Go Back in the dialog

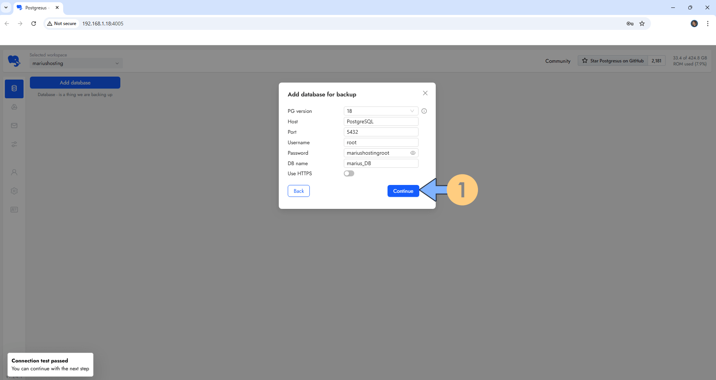pyautogui.click(x=298, y=191)
